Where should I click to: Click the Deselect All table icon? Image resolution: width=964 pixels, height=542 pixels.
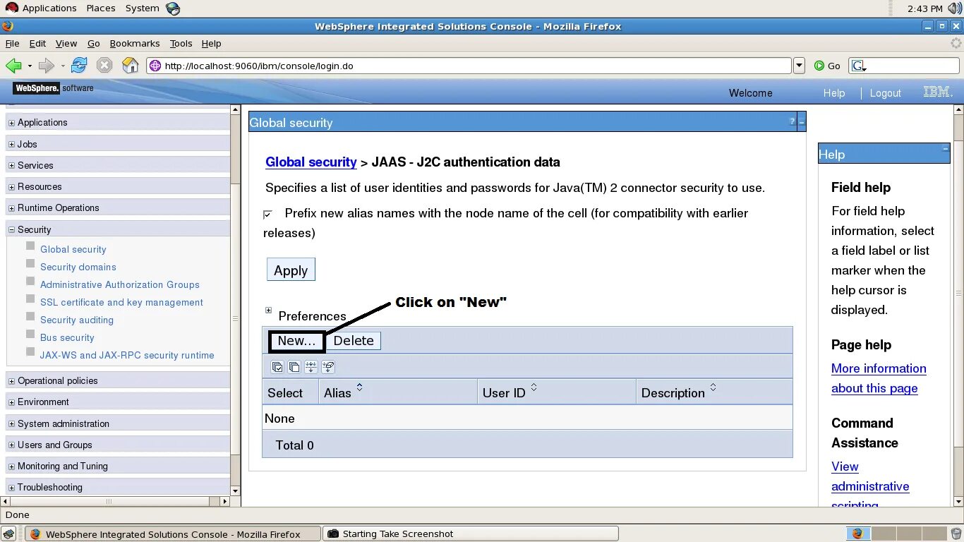[x=294, y=367]
